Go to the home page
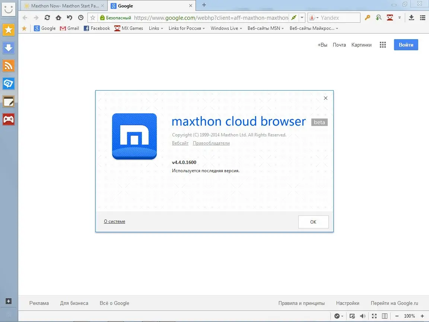The height and width of the screenshot is (322, 429). pos(58,18)
